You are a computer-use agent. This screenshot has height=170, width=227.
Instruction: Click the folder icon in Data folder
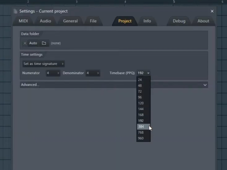click(44, 43)
